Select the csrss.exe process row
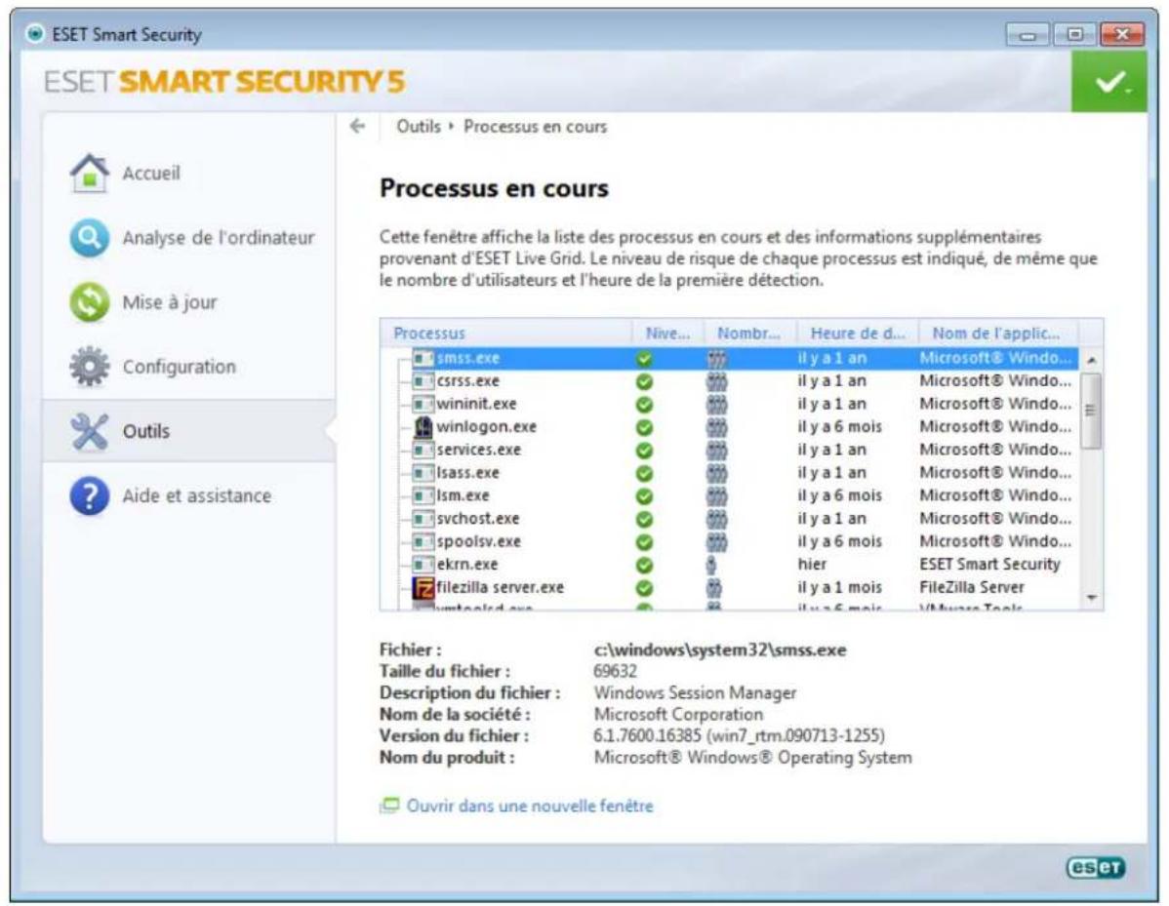 click(731, 381)
